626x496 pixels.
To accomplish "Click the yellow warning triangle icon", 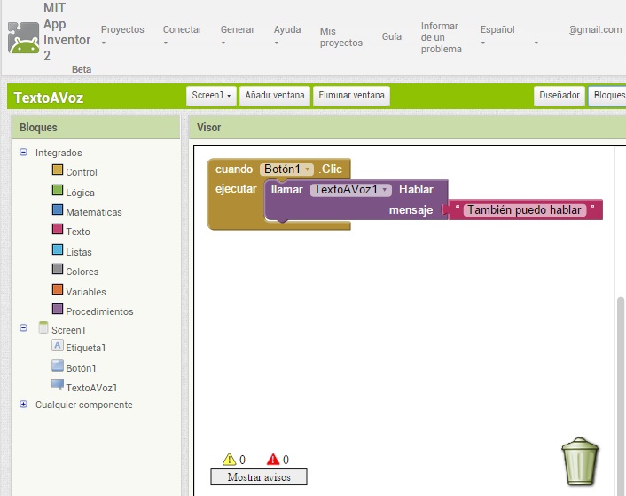I will pos(229,460).
